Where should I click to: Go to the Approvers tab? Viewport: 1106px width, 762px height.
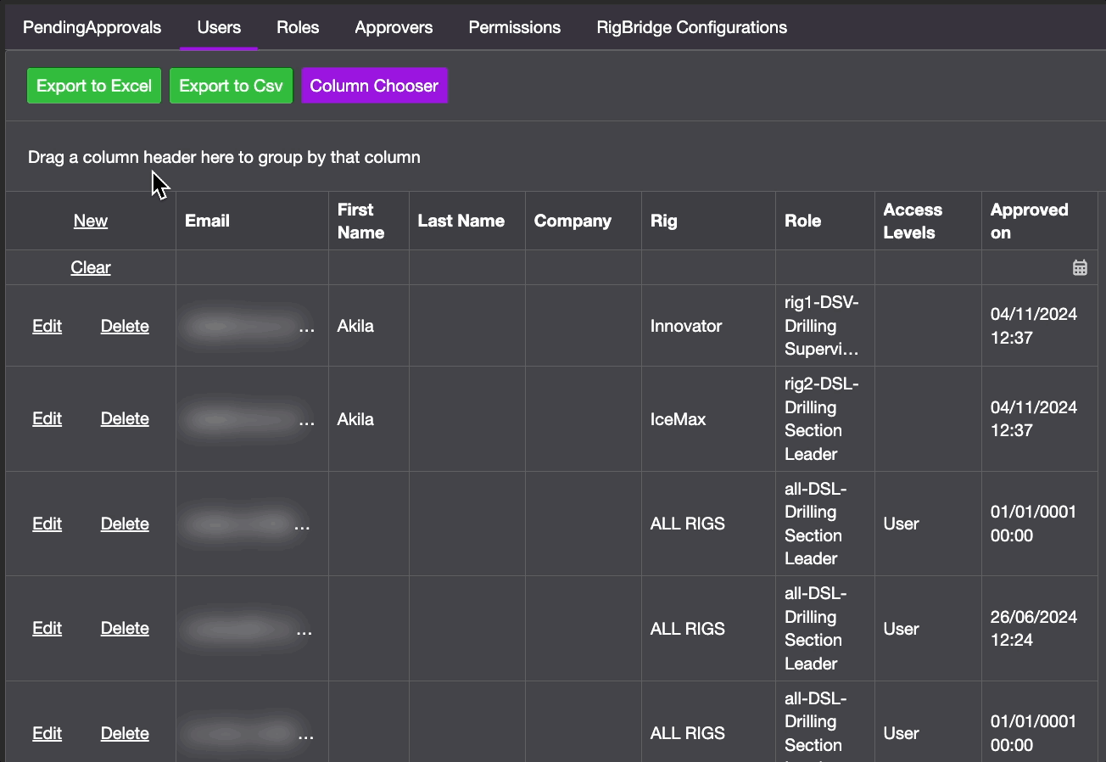coord(394,27)
